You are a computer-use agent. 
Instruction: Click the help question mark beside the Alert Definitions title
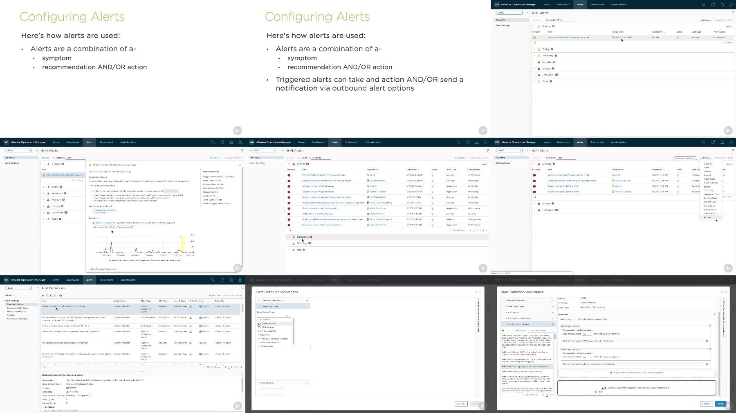[x=242, y=288]
